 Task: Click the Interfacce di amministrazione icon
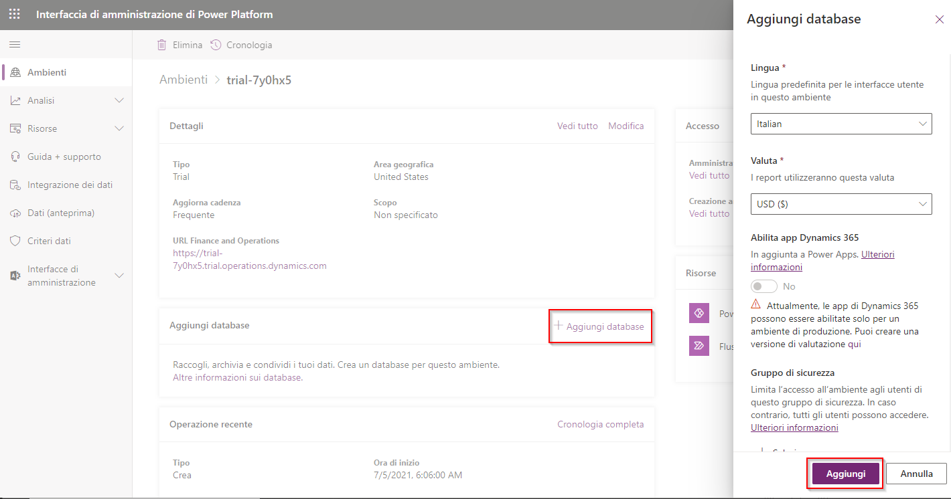click(15, 276)
